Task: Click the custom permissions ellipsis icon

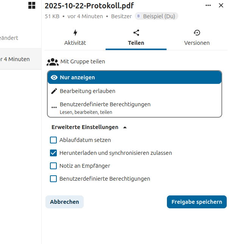Action: point(54,107)
